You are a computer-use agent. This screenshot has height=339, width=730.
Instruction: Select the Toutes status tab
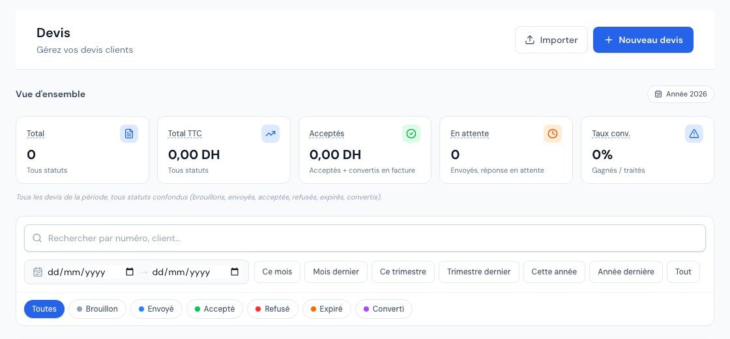[44, 309]
